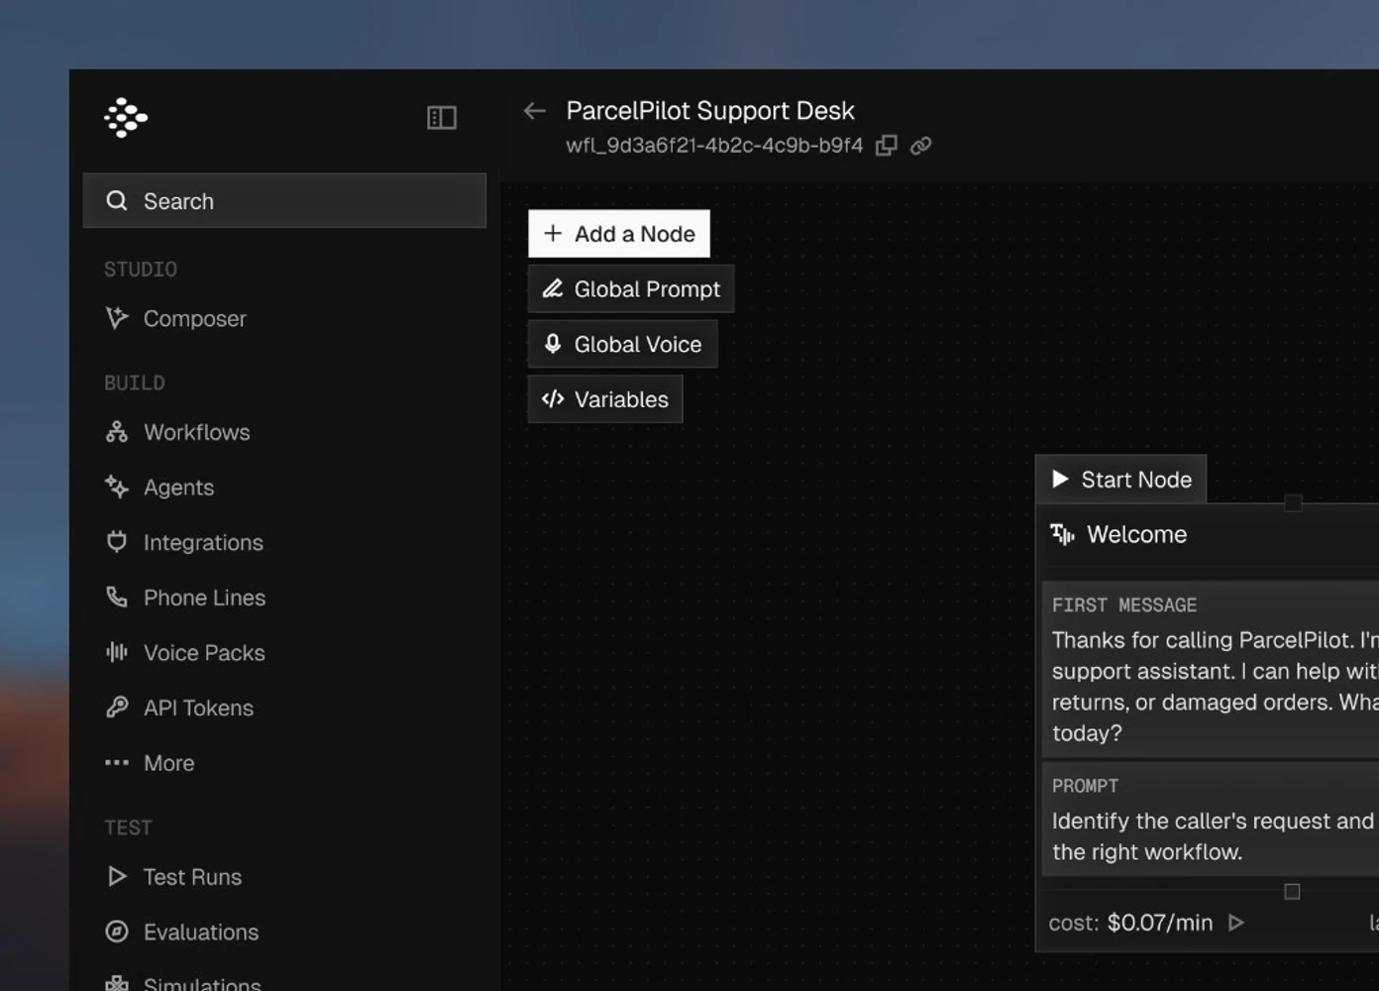Click the conversation icon beside Welcome
The height and width of the screenshot is (991, 1379).
click(x=1062, y=535)
